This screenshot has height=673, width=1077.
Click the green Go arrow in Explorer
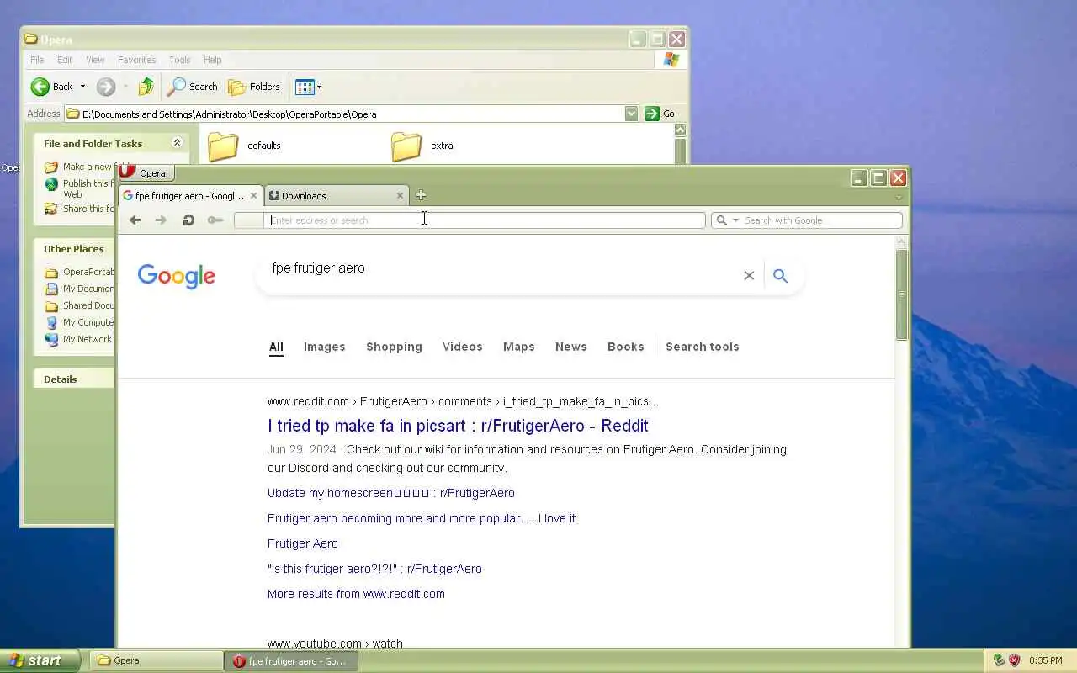[x=651, y=114]
